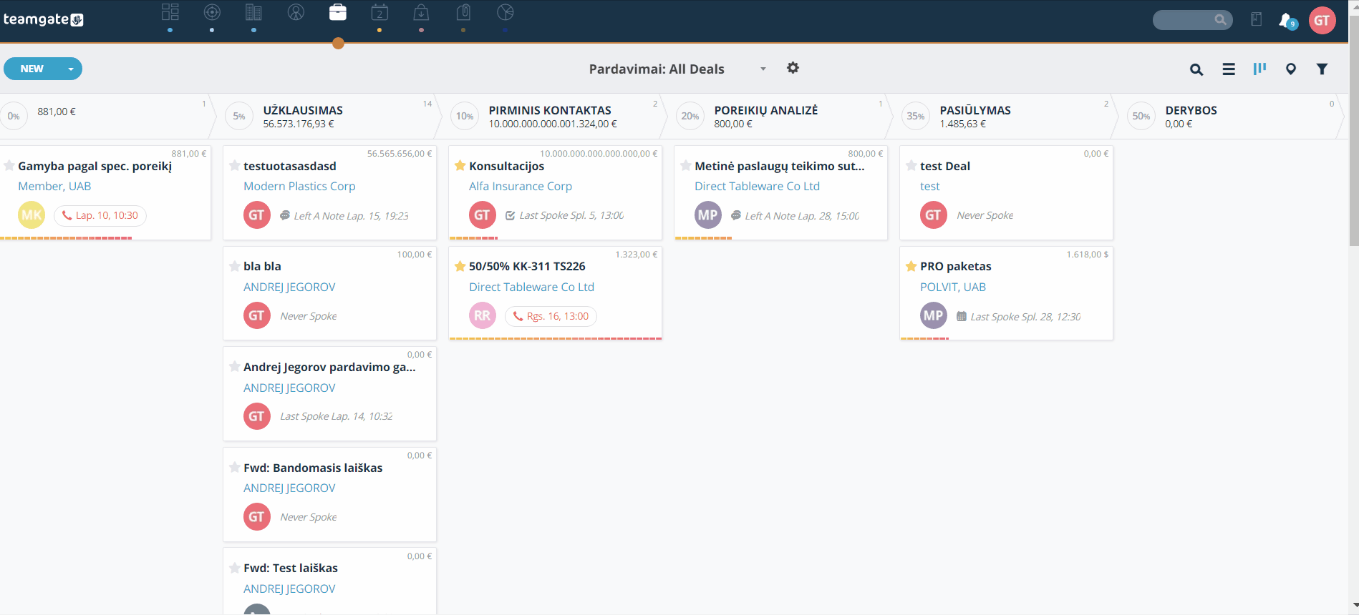This screenshot has width=1359, height=615.
Task: Click the GT user avatar top right
Action: (x=1322, y=20)
